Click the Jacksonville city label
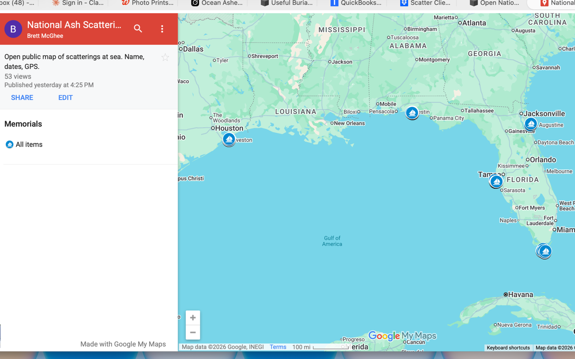 click(x=544, y=114)
